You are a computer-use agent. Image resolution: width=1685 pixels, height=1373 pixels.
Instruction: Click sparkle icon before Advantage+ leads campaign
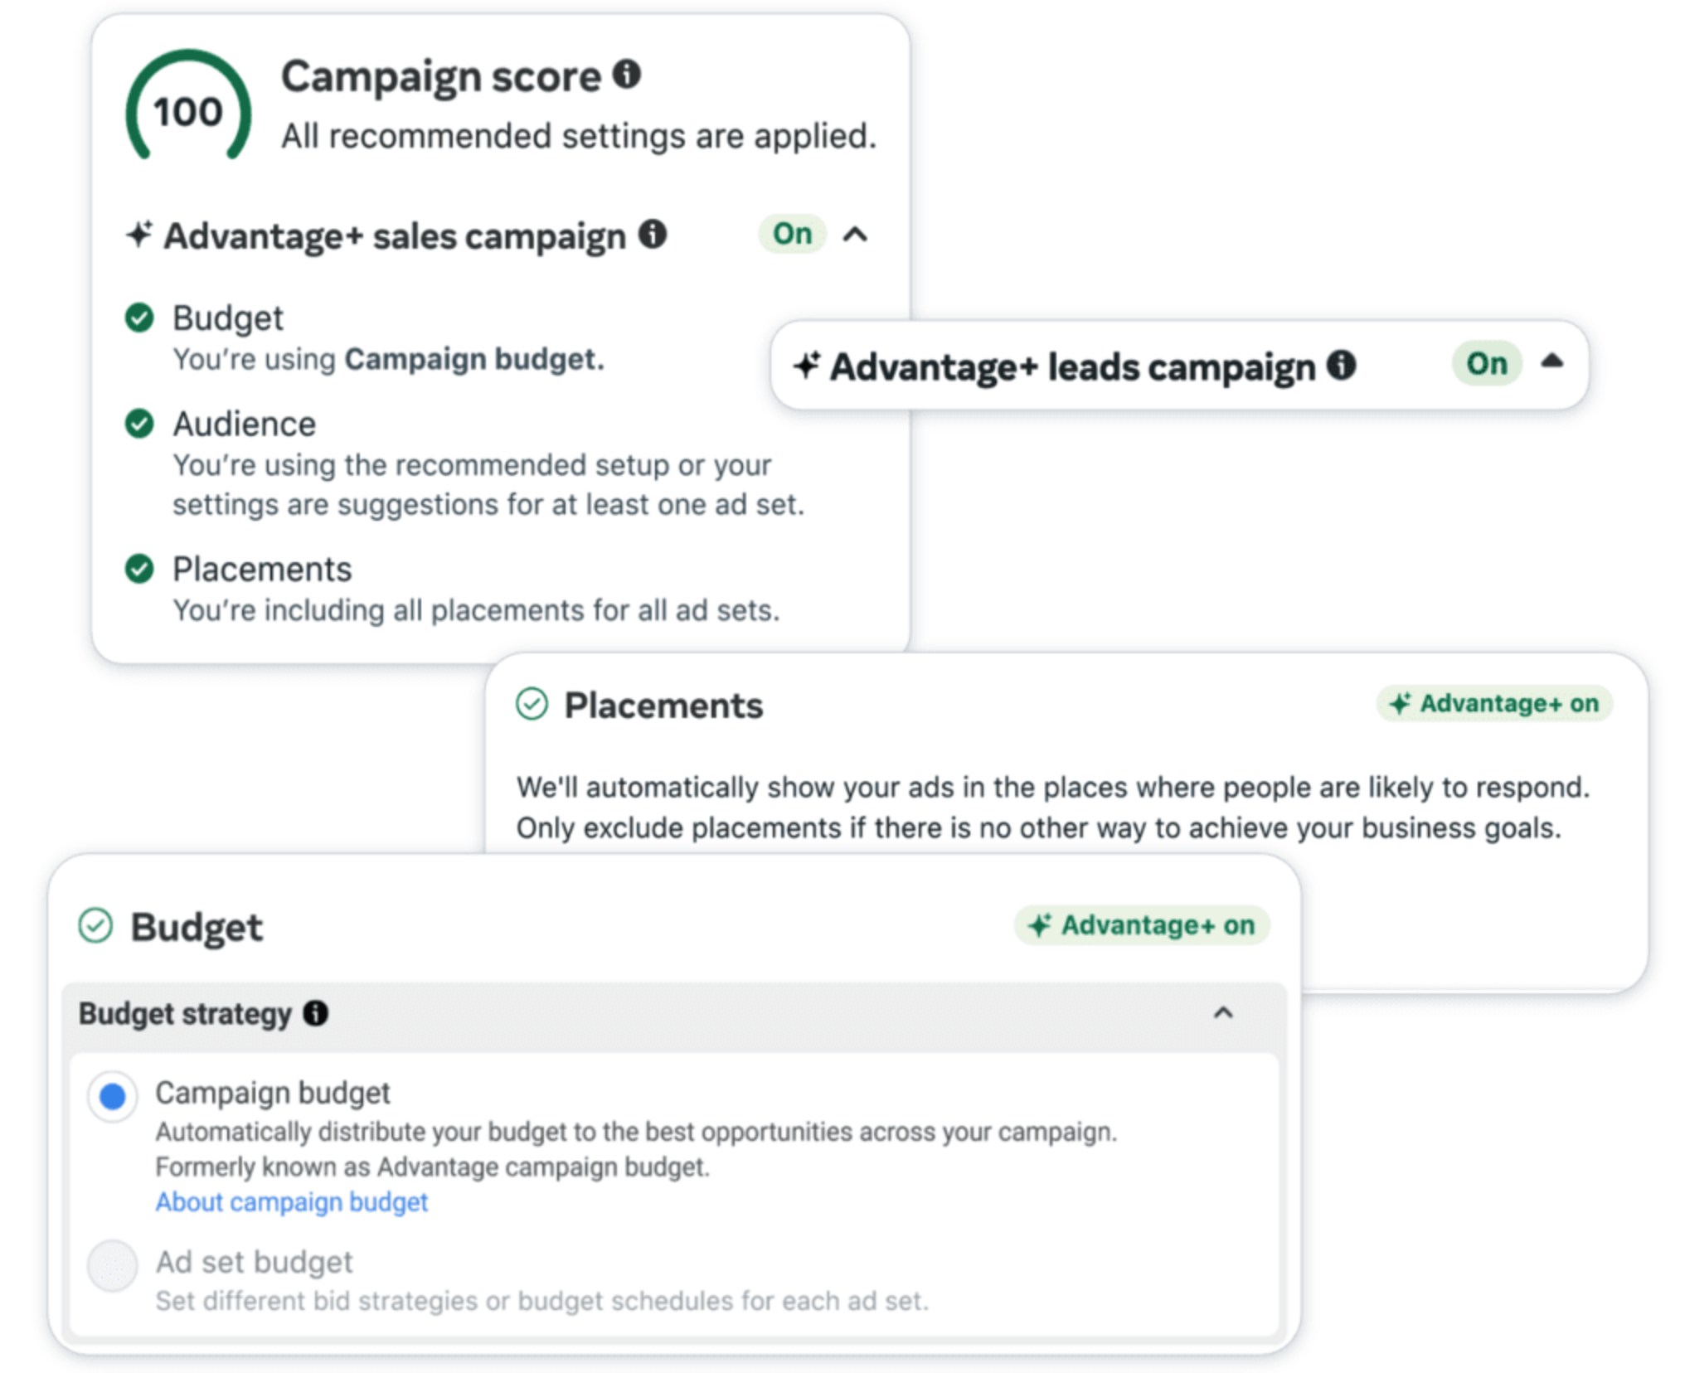(807, 365)
